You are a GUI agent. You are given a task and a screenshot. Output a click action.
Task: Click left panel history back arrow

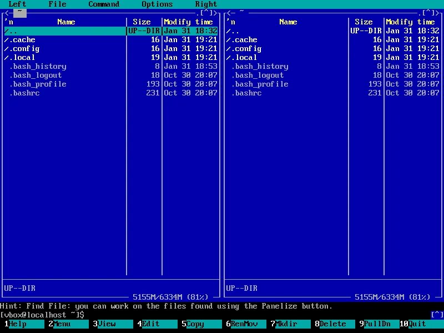click(x=7, y=13)
